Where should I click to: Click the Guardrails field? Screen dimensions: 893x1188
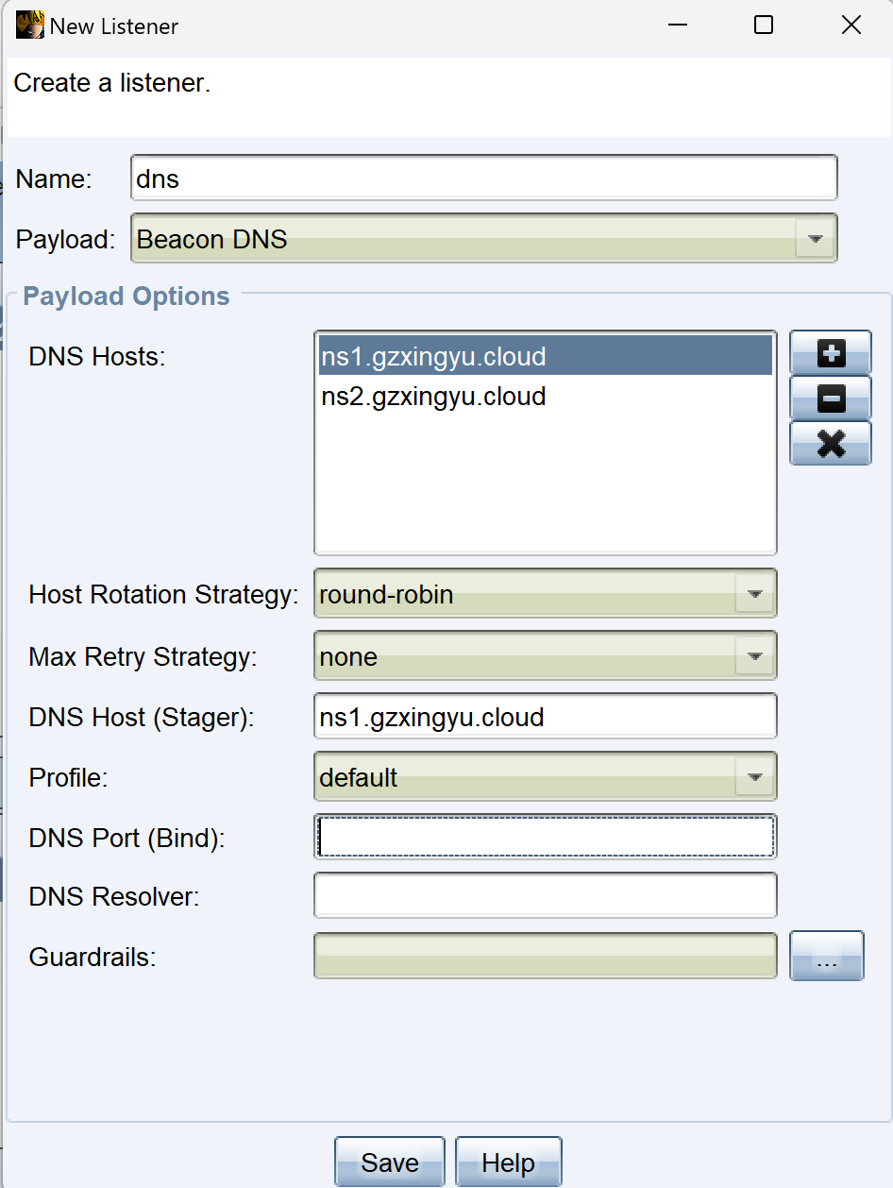click(545, 957)
